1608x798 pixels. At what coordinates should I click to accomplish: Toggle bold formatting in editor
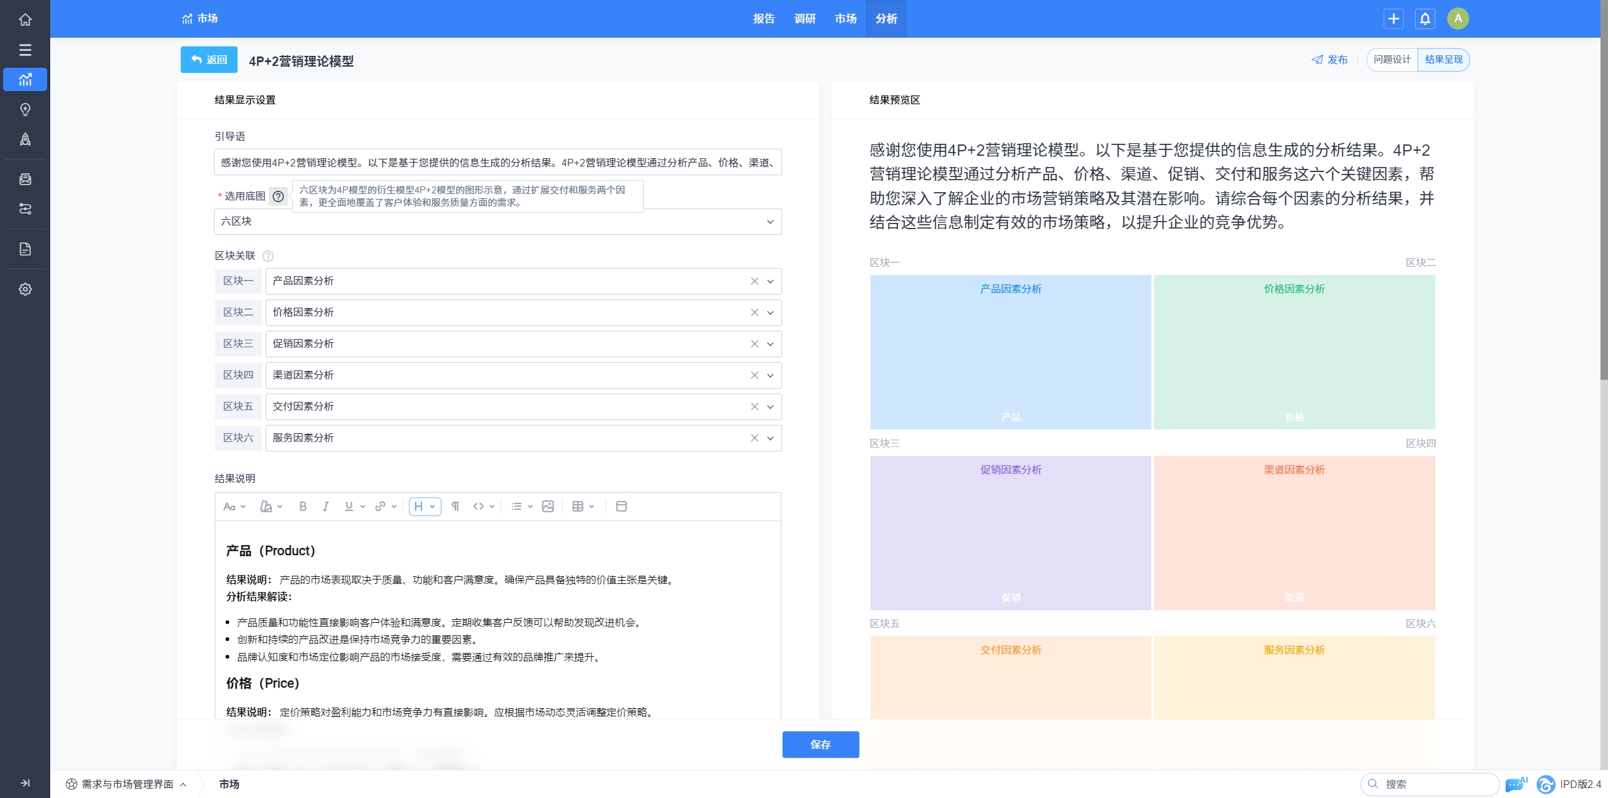click(x=303, y=507)
